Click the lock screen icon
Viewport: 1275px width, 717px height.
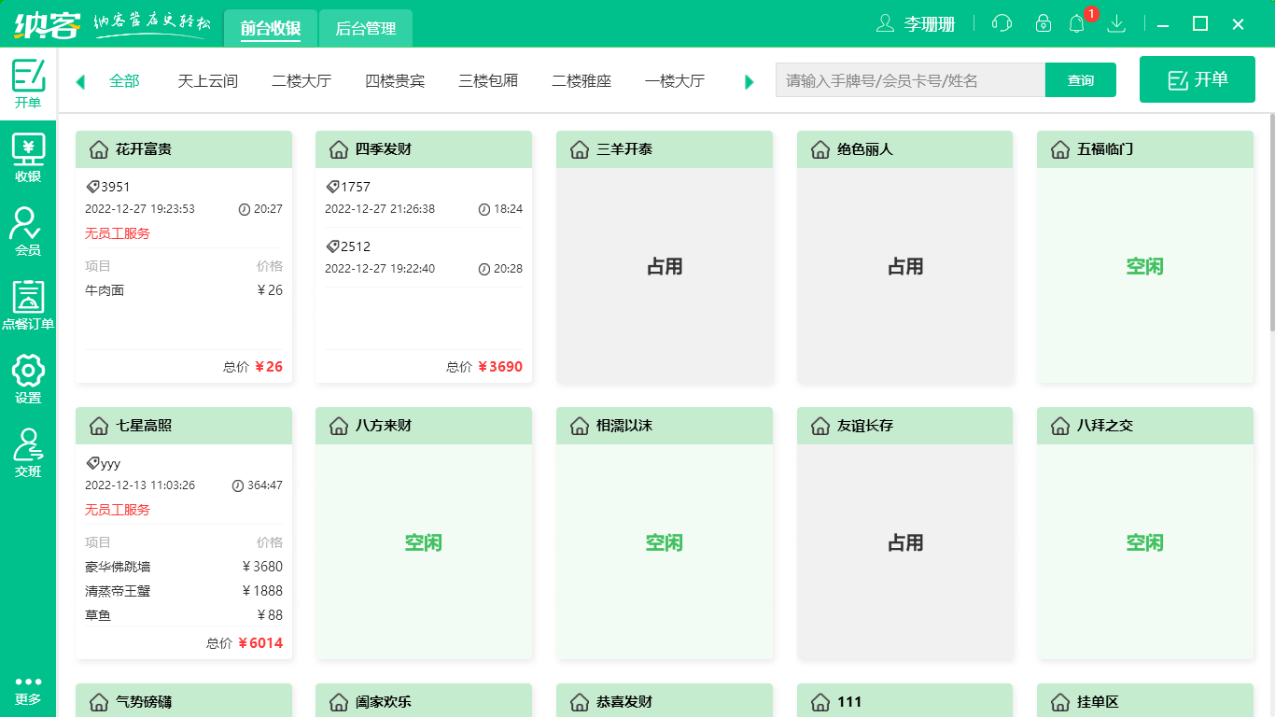(1044, 23)
